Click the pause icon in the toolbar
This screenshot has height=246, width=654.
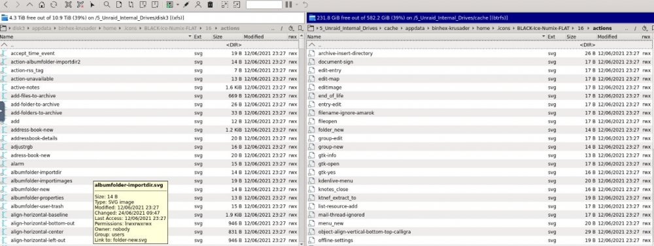[x=288, y=5]
